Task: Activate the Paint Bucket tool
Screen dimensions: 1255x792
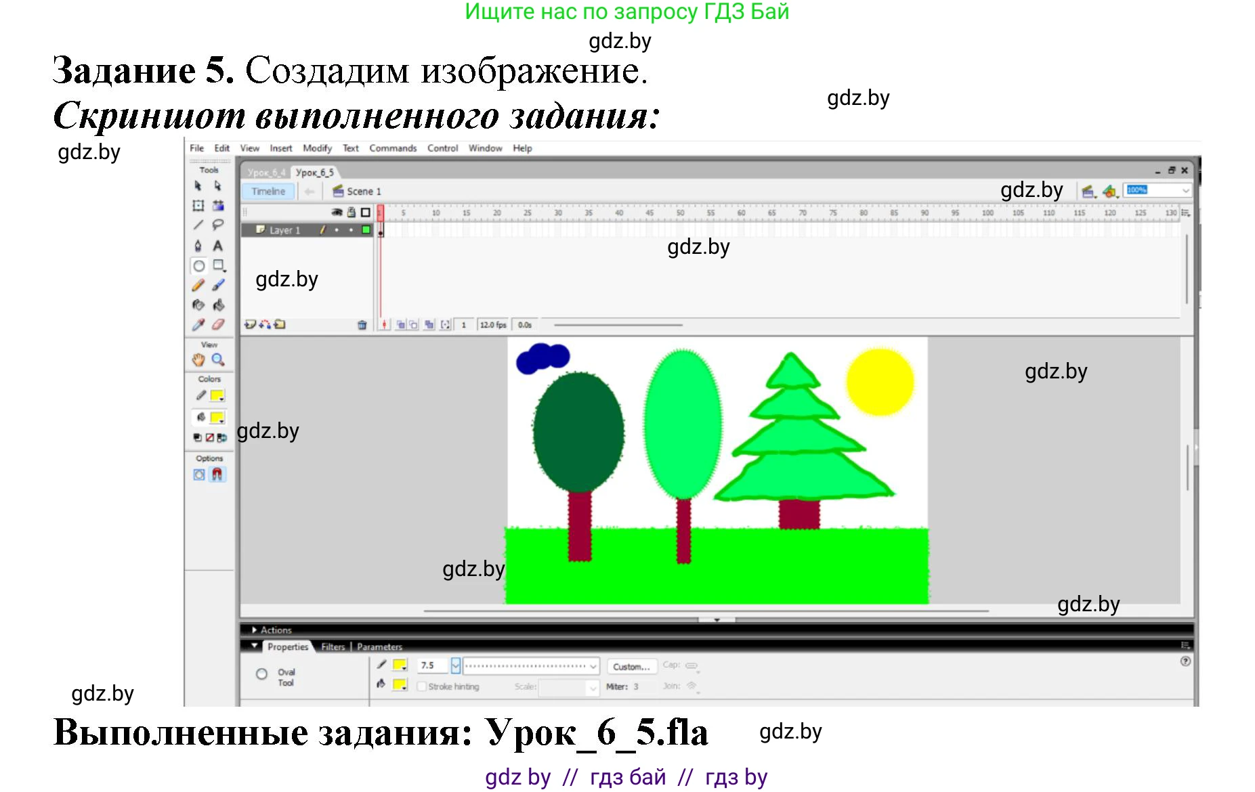Action: 218,305
